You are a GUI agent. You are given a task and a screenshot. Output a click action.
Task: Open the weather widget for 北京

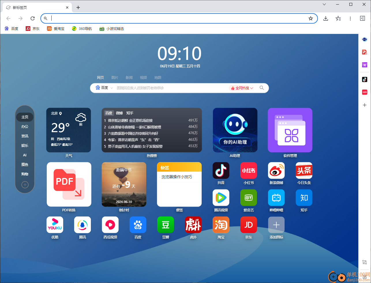pos(69,130)
